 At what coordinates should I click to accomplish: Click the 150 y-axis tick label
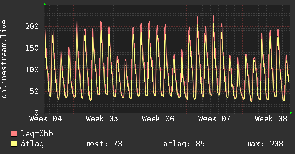pos(32,48)
